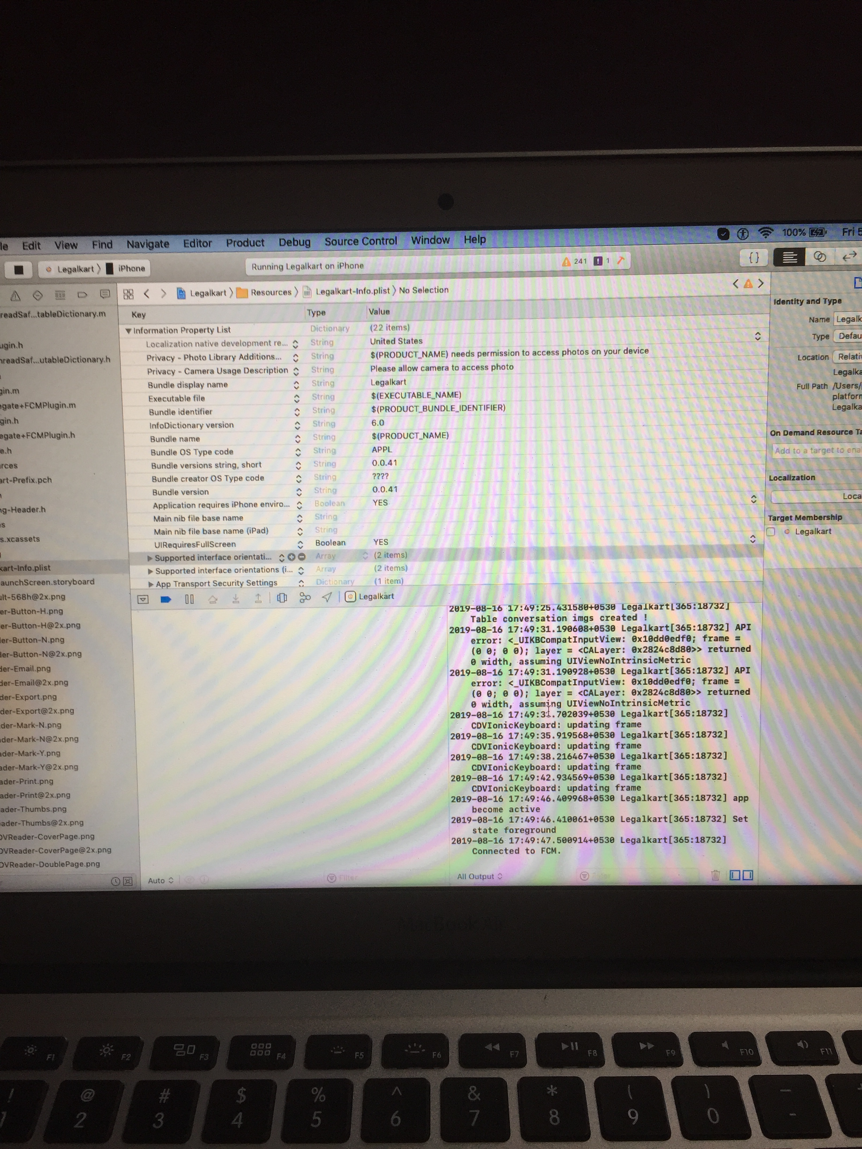The image size is (862, 1149).
Task: Toggle breakpoints activation in debug bar
Action: tap(166, 599)
